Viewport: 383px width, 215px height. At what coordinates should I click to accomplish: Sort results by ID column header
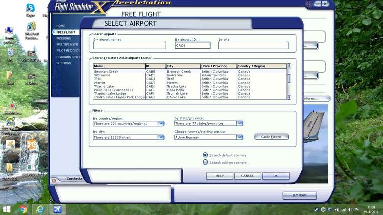click(x=155, y=66)
